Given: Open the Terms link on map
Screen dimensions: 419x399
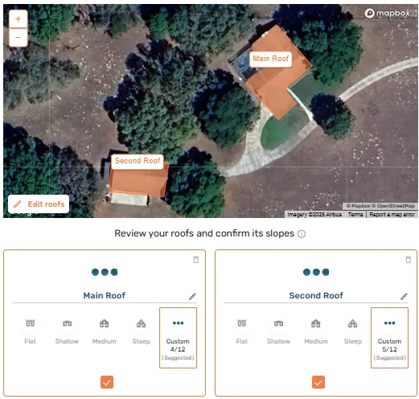Looking at the screenshot, I should pyautogui.click(x=355, y=214).
